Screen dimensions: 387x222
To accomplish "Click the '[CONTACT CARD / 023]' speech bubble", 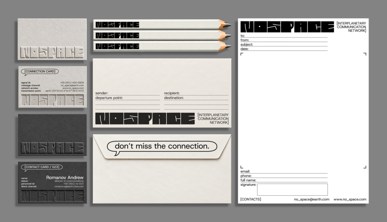I will [42, 167].
